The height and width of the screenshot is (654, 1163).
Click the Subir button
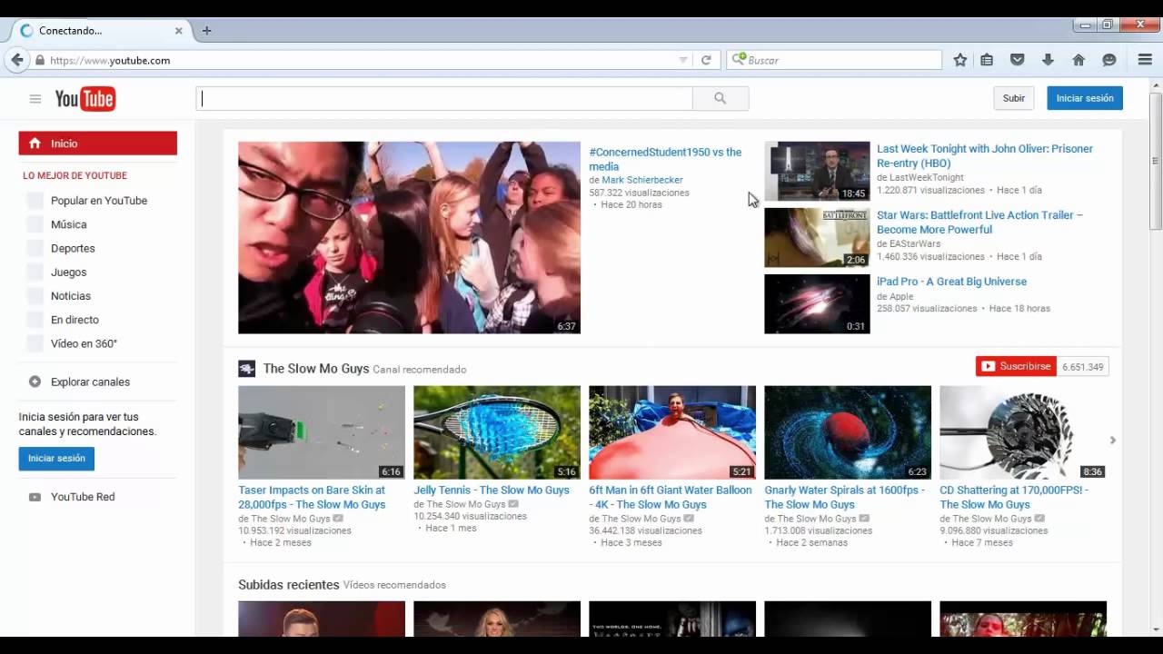[1014, 98]
